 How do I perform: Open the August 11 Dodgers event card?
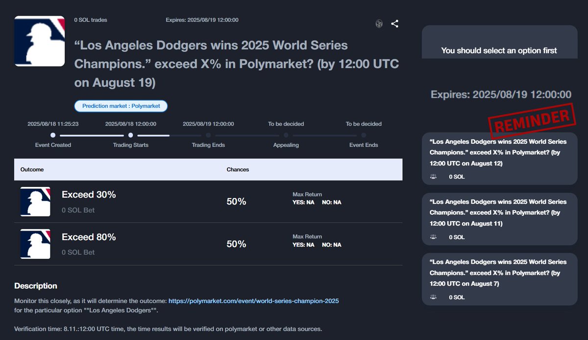pos(500,219)
